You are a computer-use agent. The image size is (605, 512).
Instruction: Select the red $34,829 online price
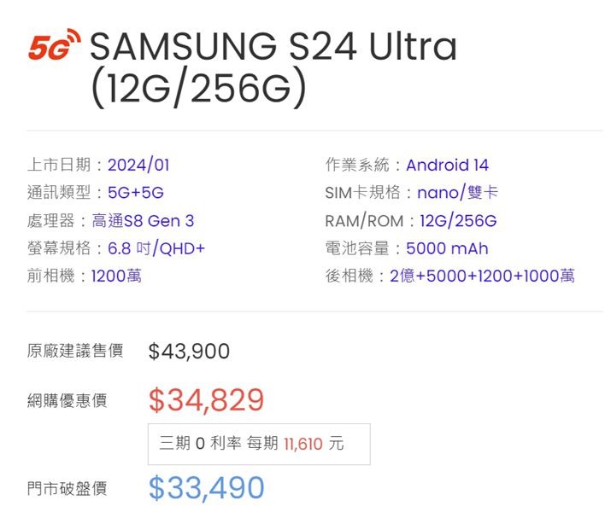(x=207, y=400)
